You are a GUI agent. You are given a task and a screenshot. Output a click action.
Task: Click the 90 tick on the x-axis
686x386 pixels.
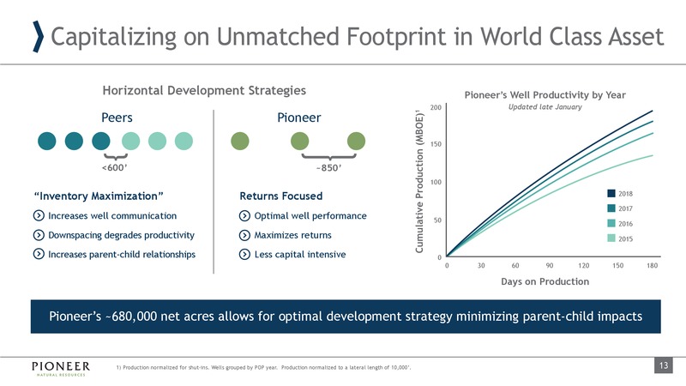[550, 265]
